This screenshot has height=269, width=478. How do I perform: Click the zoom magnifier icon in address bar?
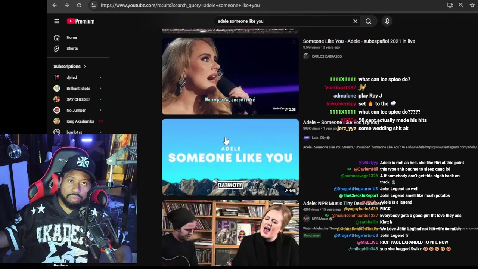pyautogui.click(x=461, y=5)
